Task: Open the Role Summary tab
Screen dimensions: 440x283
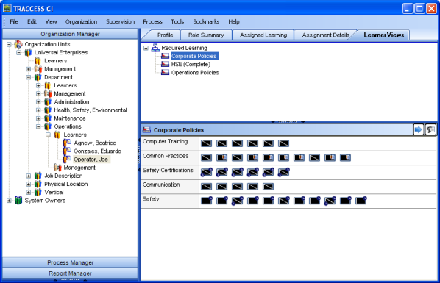Action: pyautogui.click(x=206, y=35)
